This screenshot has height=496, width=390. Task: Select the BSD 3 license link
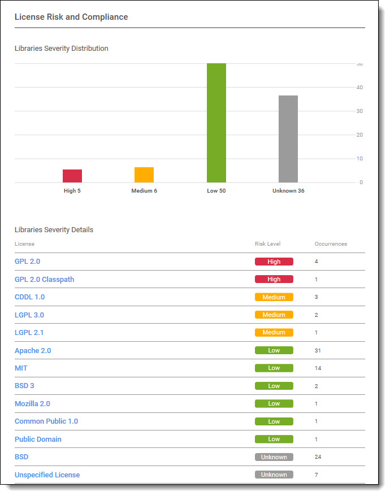click(x=24, y=386)
